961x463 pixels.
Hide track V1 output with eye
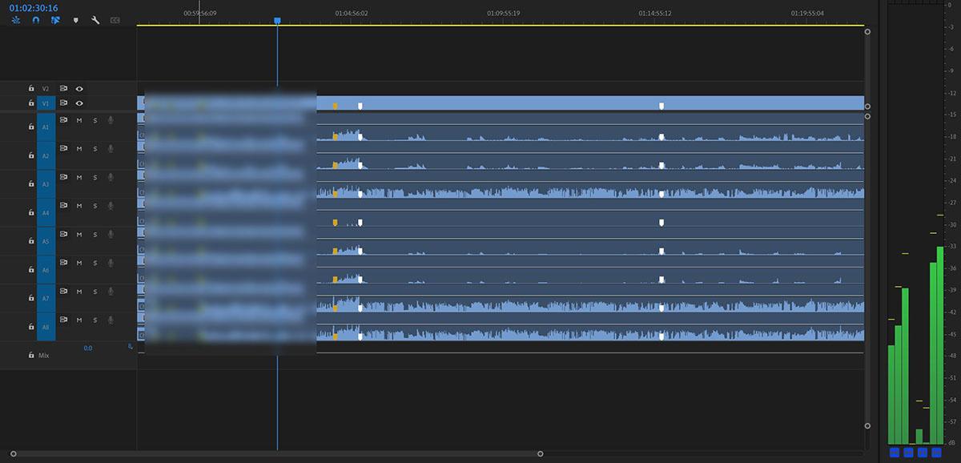pos(79,103)
